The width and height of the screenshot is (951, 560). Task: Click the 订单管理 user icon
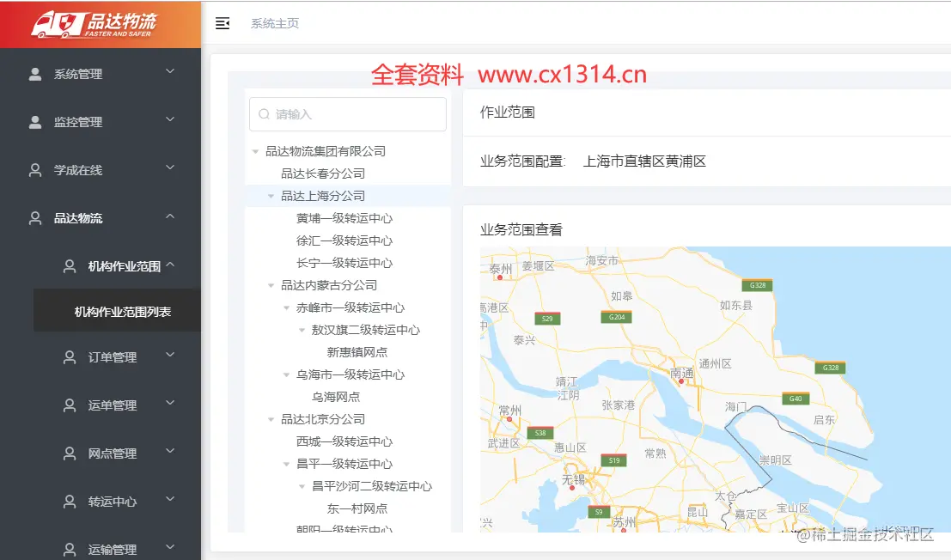(x=70, y=357)
